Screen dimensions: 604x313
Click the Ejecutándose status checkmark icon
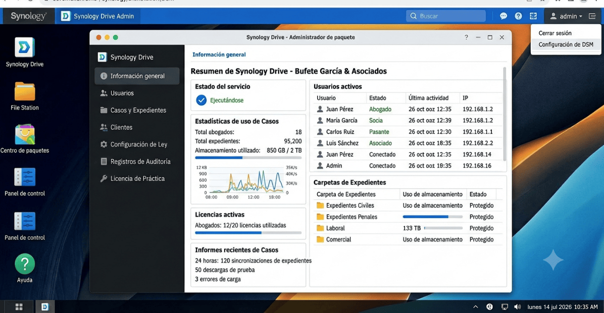(x=201, y=100)
